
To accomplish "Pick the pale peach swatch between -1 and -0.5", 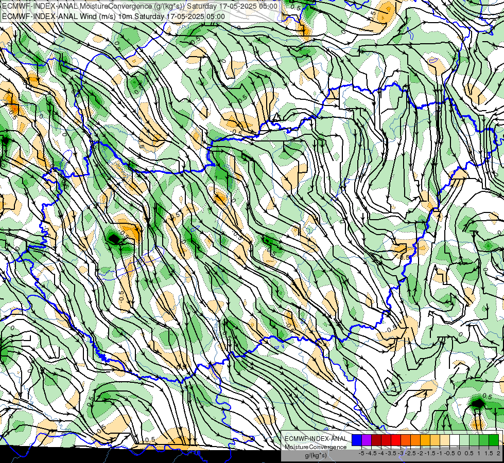I will pos(445,440).
